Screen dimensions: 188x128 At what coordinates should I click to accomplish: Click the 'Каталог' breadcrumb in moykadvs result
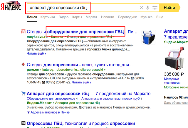pyautogui.click(x=57, y=37)
